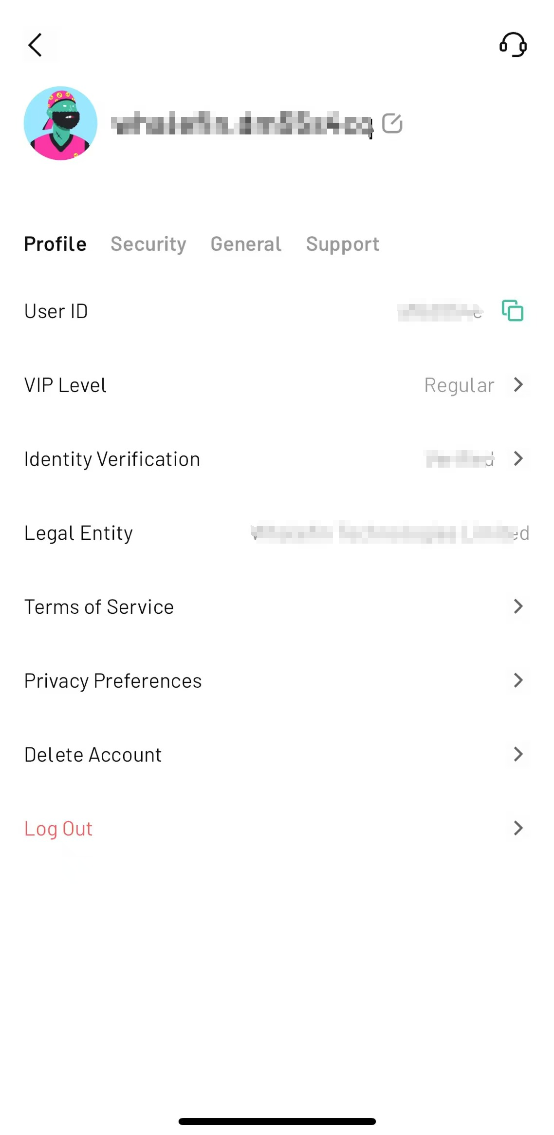Open Identity Verification chevron
The image size is (554, 1135).
pos(518,458)
